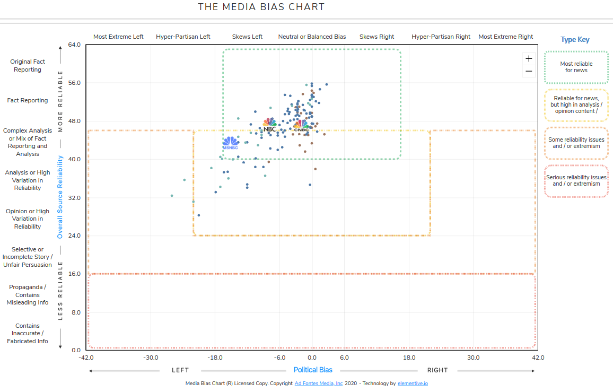Click 'Neutral or Balanced Bias' label

coord(312,37)
